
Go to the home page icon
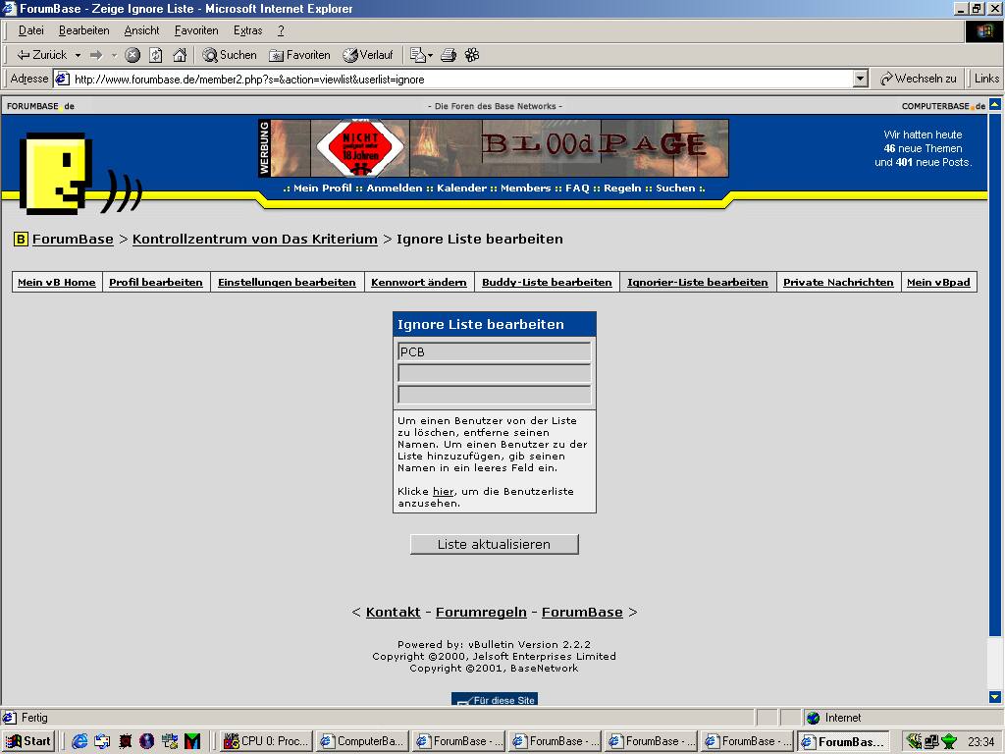click(180, 55)
